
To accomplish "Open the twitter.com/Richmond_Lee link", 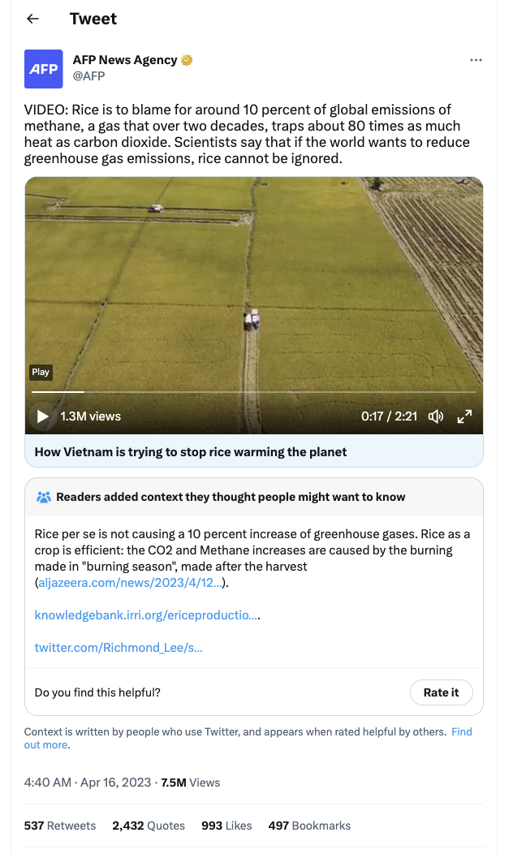I will 119,648.
